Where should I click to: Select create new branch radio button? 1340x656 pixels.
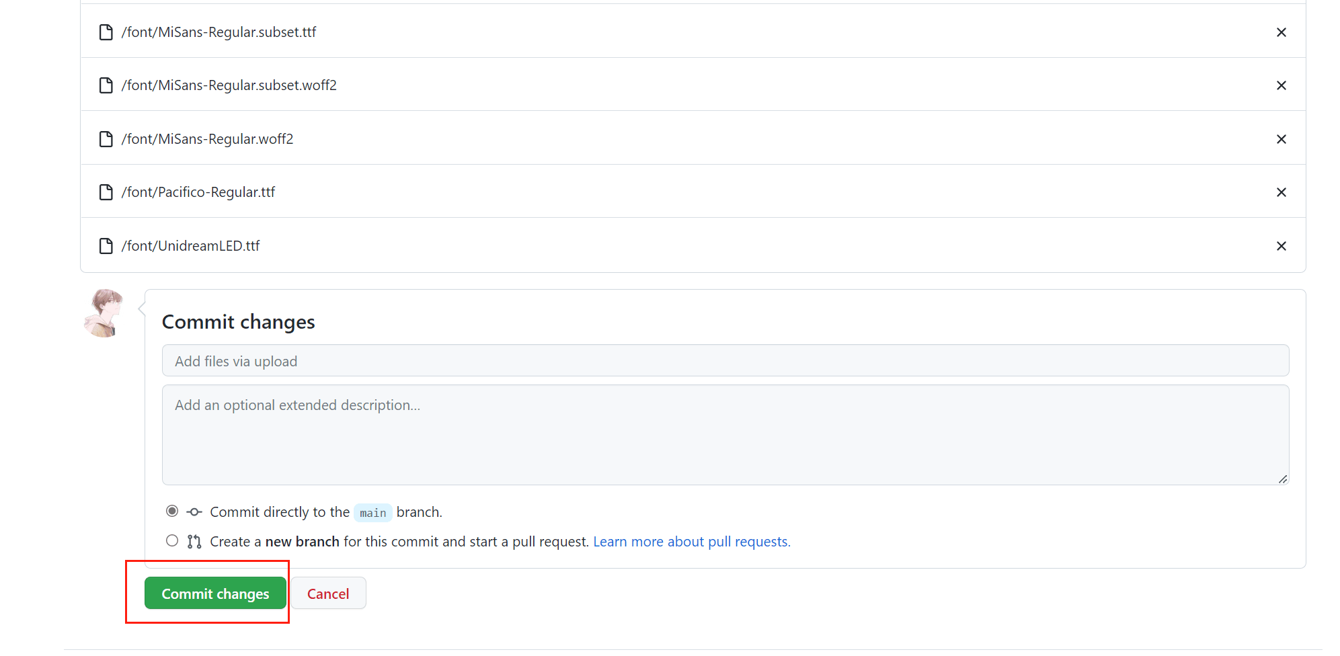click(x=172, y=541)
